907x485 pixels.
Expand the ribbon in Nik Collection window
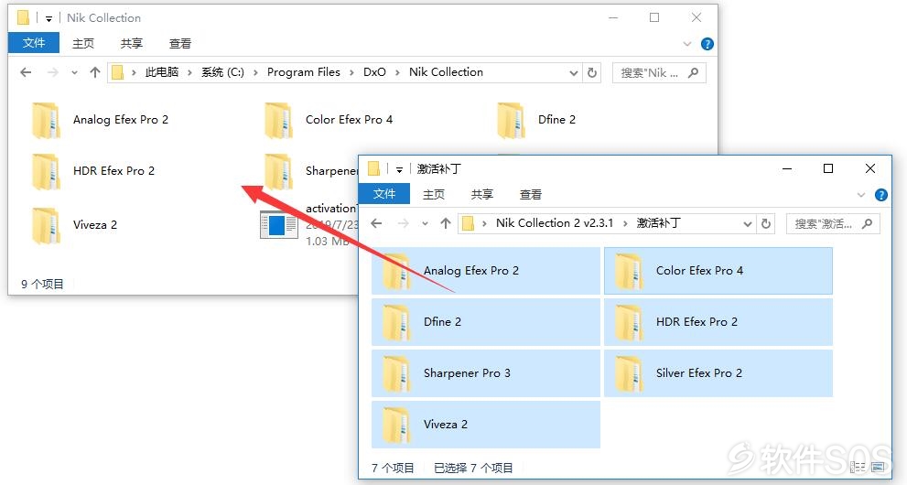click(687, 44)
